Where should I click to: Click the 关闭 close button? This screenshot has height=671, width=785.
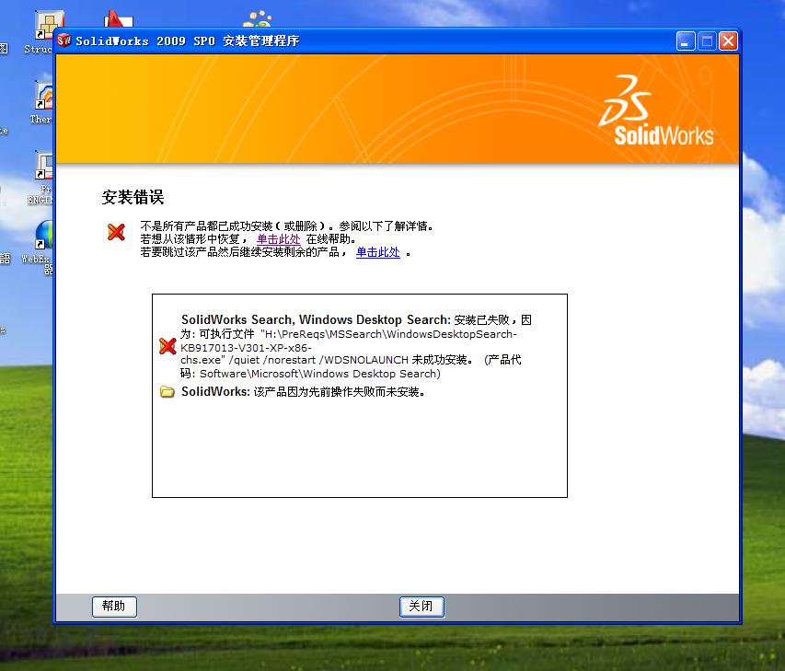(421, 607)
